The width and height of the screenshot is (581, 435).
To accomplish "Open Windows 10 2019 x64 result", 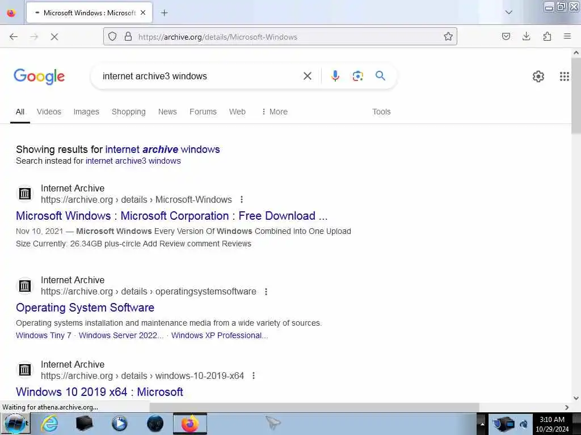I will (x=99, y=392).
